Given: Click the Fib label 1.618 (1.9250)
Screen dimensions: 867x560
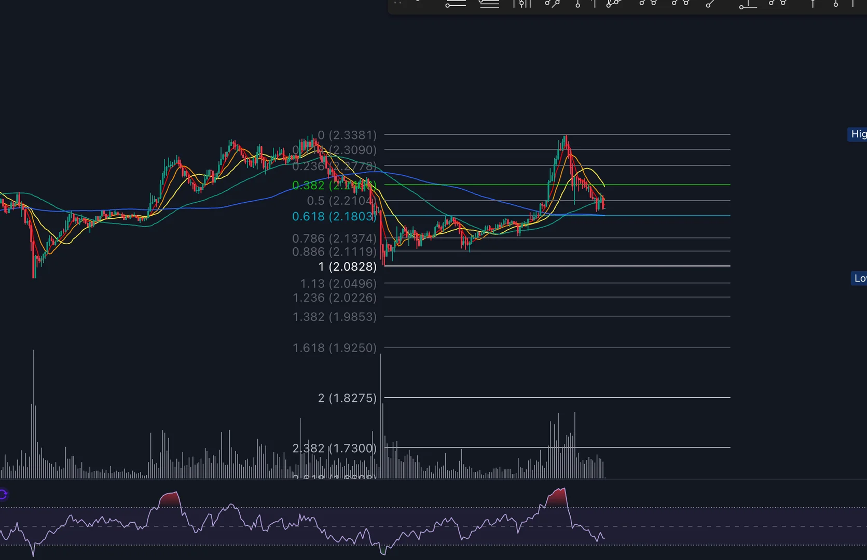Looking at the screenshot, I should click(335, 347).
